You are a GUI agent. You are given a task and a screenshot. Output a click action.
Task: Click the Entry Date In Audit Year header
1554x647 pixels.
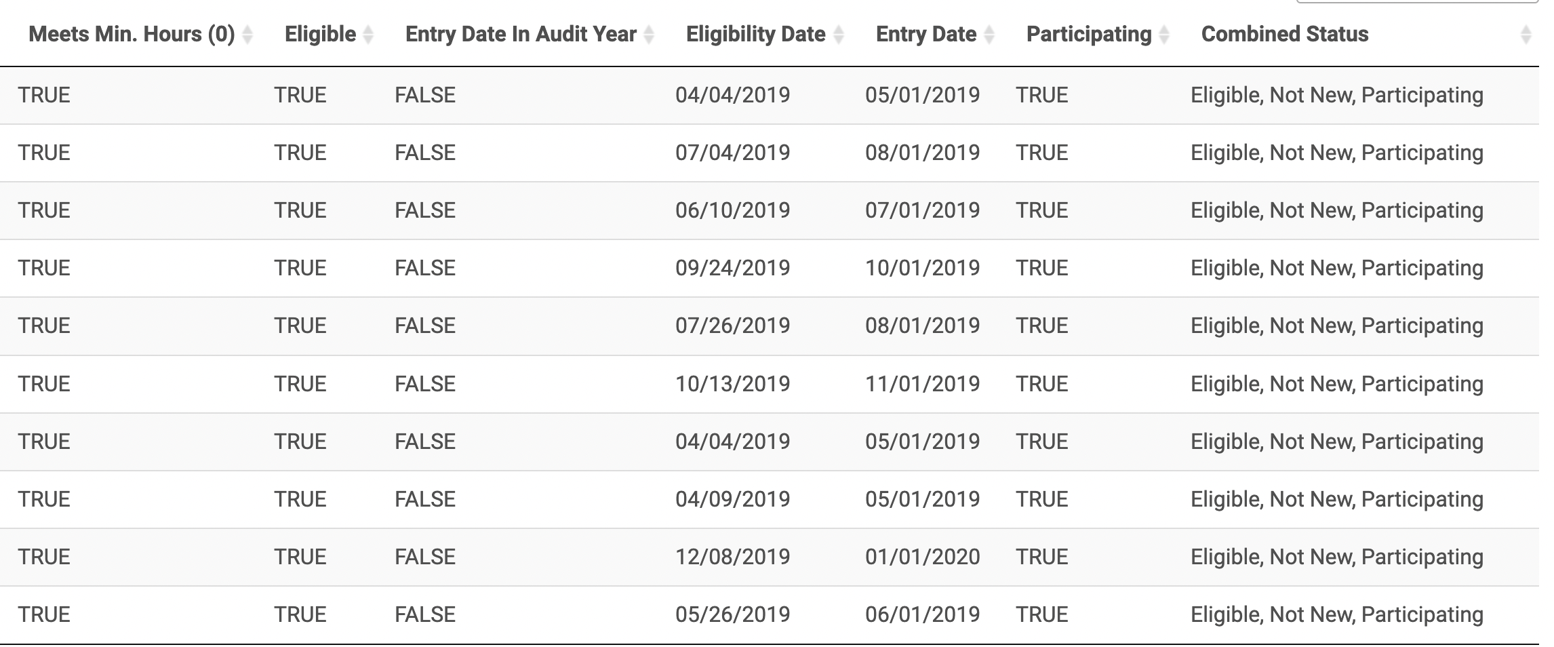(521, 34)
